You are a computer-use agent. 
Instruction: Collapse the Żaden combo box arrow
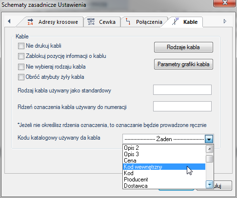coord(209,139)
